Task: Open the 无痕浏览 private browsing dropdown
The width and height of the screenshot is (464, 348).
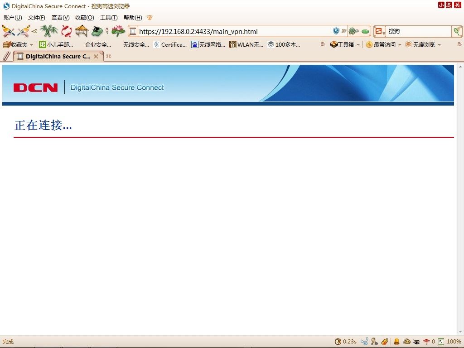Action: tap(423, 45)
